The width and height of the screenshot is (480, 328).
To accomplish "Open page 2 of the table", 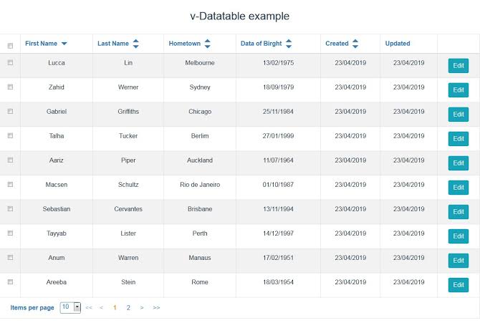I will pos(128,307).
